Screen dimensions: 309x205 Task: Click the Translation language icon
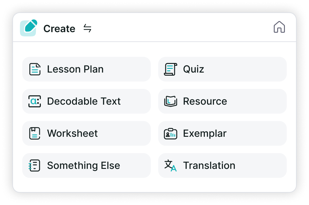pyautogui.click(x=170, y=165)
